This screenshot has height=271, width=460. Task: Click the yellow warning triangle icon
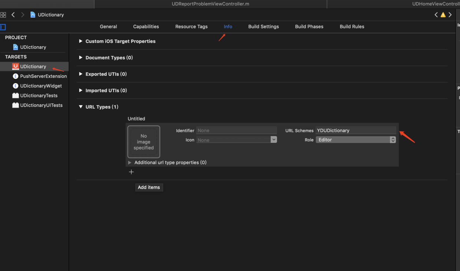(x=443, y=15)
